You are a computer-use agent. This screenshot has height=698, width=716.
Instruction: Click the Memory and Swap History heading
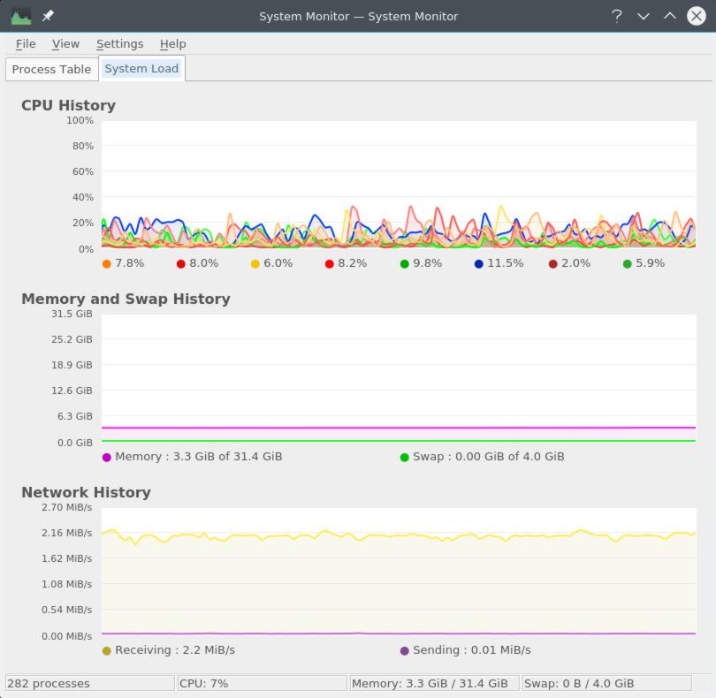(x=126, y=299)
